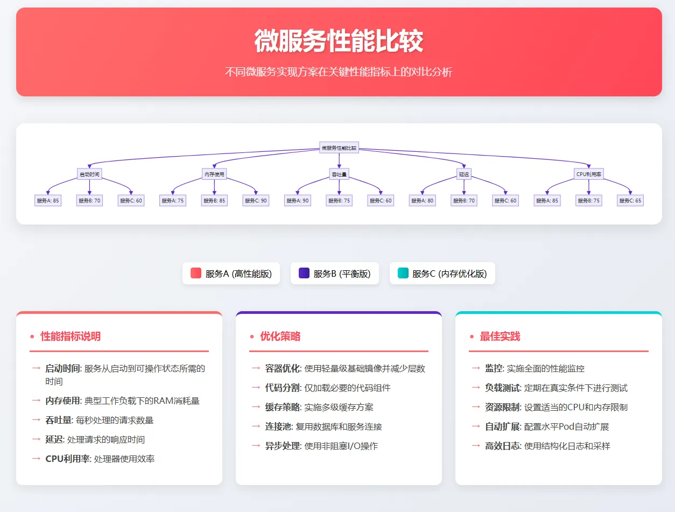Expand the CPU利用率 branch node
Screen dimensions: 675x512
coord(589,174)
